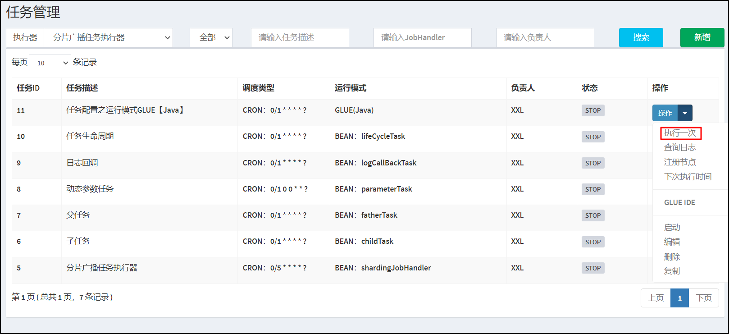Select 注册节点 from the operation menu
729x334 pixels.
[x=680, y=162]
